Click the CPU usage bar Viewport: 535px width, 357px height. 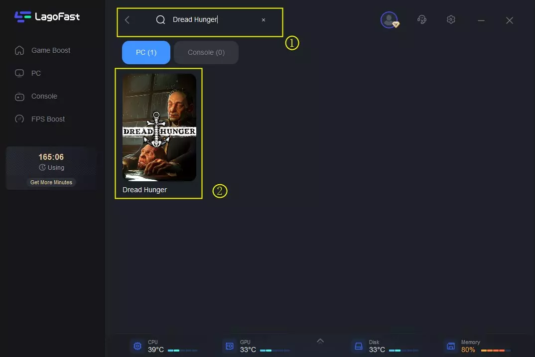pyautogui.click(x=182, y=351)
